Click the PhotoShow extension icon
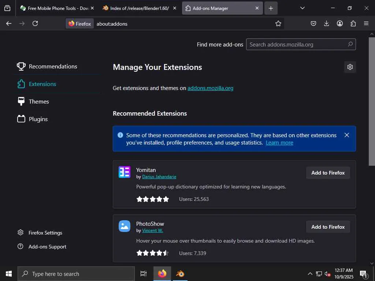 pos(125,226)
